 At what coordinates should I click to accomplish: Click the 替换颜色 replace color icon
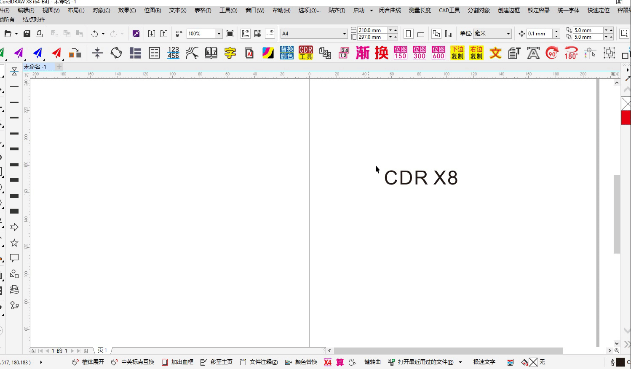coord(287,53)
